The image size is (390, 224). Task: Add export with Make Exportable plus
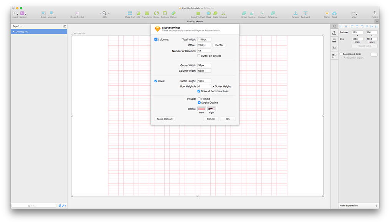click(376, 206)
